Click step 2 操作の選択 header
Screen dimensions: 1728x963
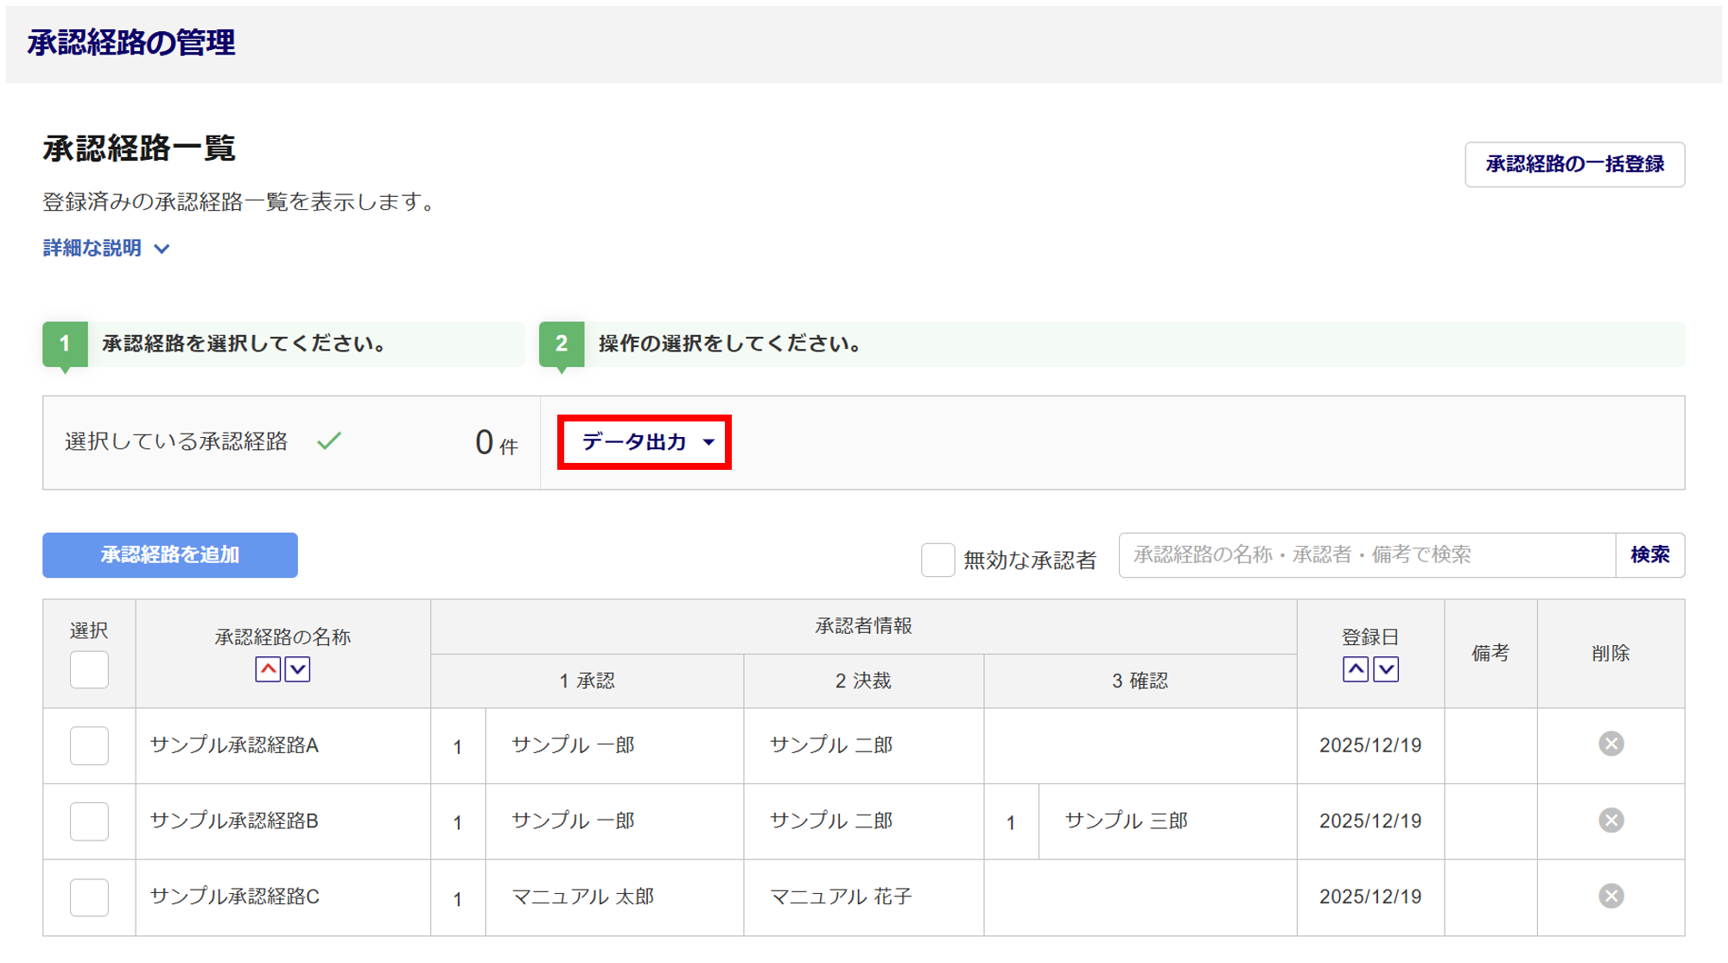click(729, 344)
